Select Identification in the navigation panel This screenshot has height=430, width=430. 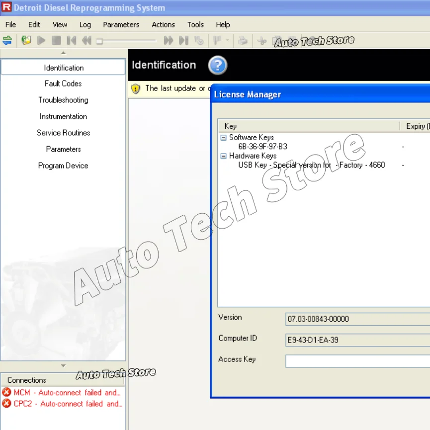click(63, 68)
